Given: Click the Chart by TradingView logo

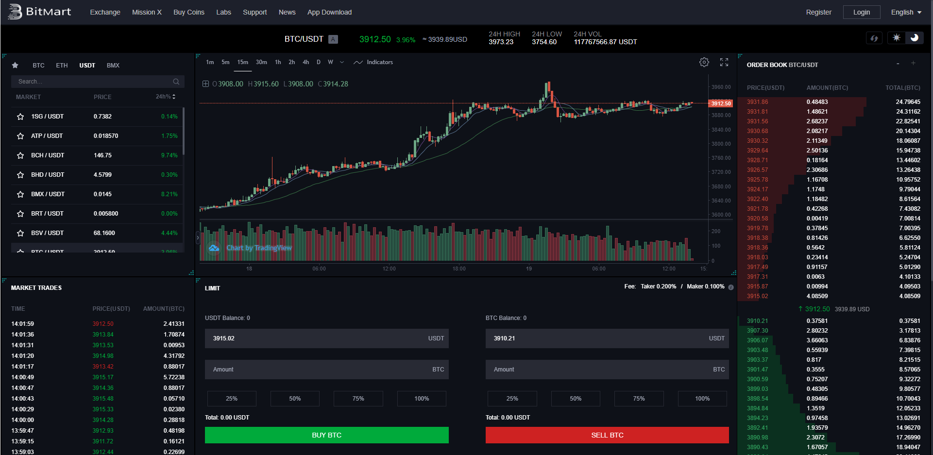Looking at the screenshot, I should 214,248.
